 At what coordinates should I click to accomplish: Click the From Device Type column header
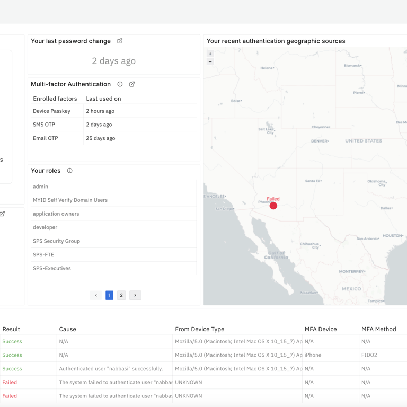click(x=199, y=329)
